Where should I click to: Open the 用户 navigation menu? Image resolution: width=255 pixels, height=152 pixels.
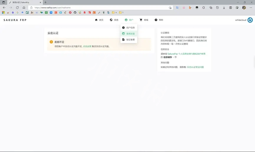click(129, 20)
